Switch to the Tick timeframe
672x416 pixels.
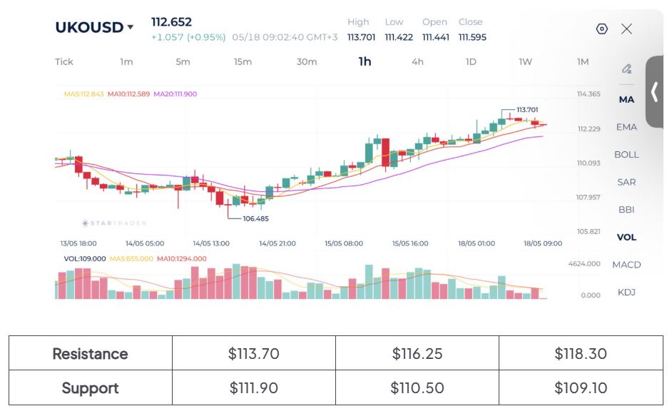[64, 62]
